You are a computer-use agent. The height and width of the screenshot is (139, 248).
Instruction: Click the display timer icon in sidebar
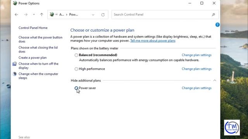pos(15,64)
